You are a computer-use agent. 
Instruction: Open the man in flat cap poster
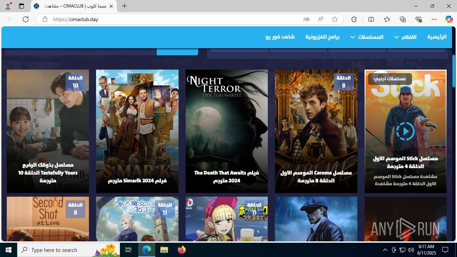click(316, 219)
